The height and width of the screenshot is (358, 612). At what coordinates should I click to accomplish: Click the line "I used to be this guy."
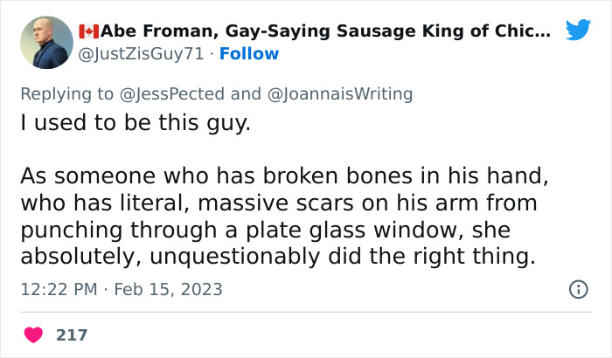136,123
